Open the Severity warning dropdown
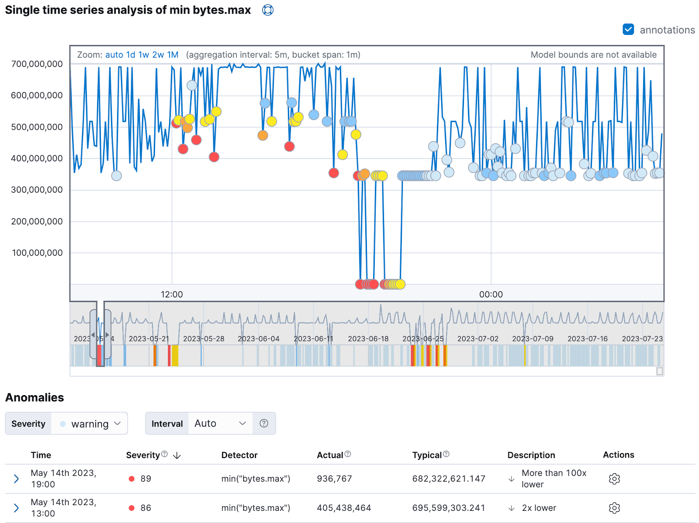The image size is (699, 523). coord(90,423)
